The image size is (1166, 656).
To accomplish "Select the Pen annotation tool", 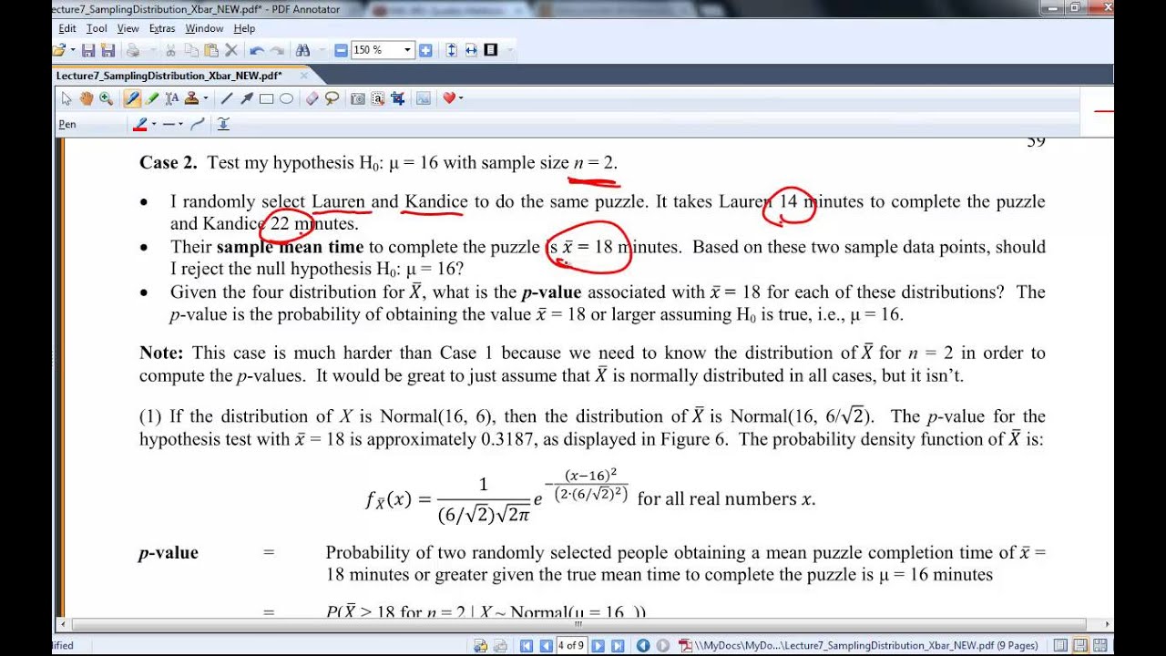I will [x=132, y=98].
